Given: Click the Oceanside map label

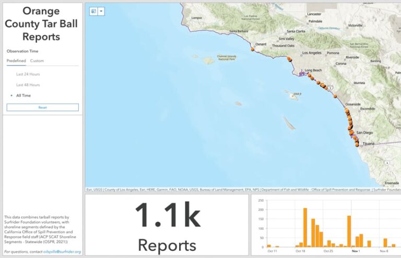Looking at the screenshot, I should pos(353,104).
